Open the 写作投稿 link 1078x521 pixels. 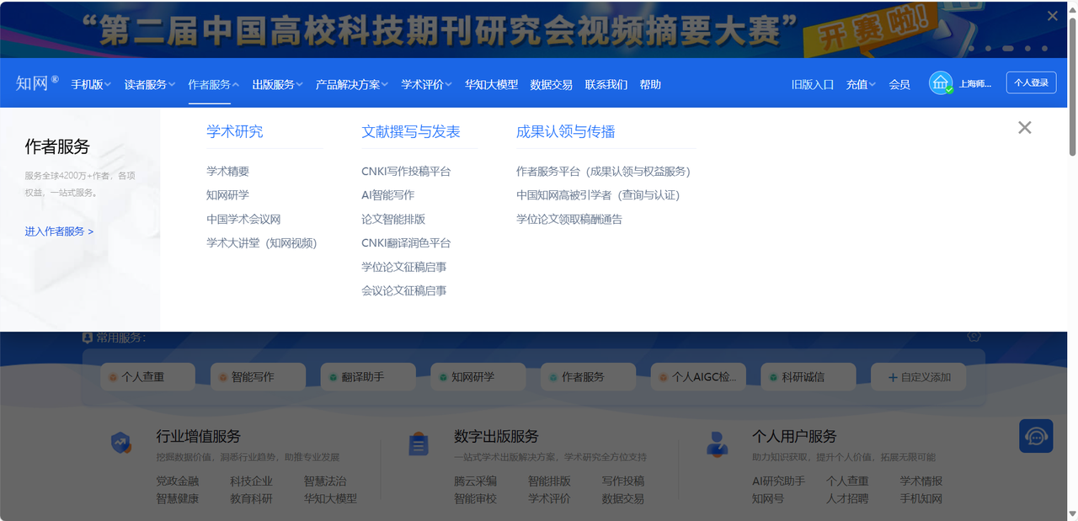pos(623,481)
